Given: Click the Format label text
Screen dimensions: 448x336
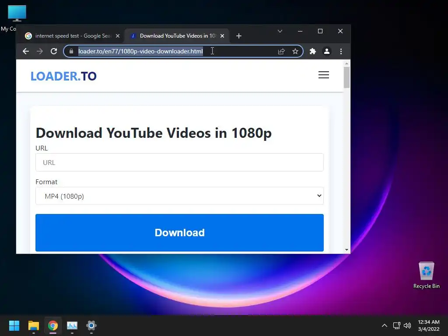Looking at the screenshot, I should [x=46, y=182].
